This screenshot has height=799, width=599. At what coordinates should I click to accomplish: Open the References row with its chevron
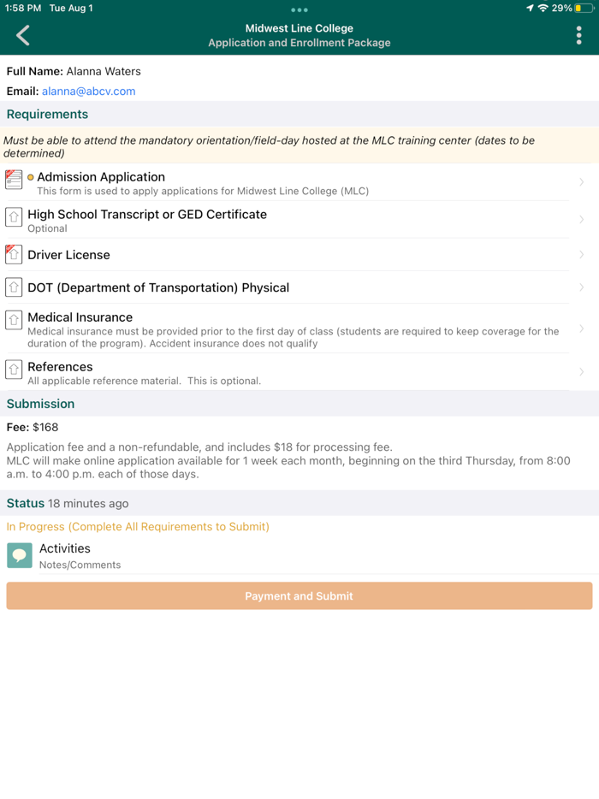[582, 373]
